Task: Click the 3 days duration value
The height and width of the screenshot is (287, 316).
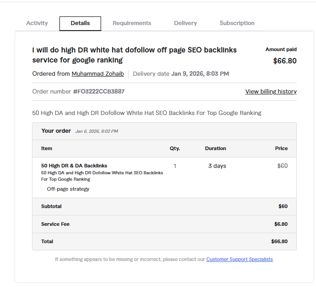Action: pos(217,166)
